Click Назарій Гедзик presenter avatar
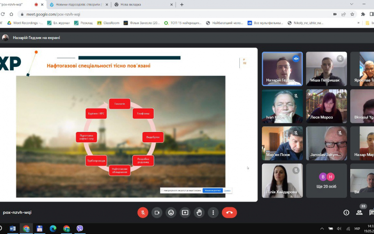 tap(5, 37)
